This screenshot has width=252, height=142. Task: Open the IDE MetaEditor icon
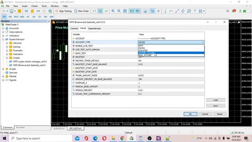(26, 11)
